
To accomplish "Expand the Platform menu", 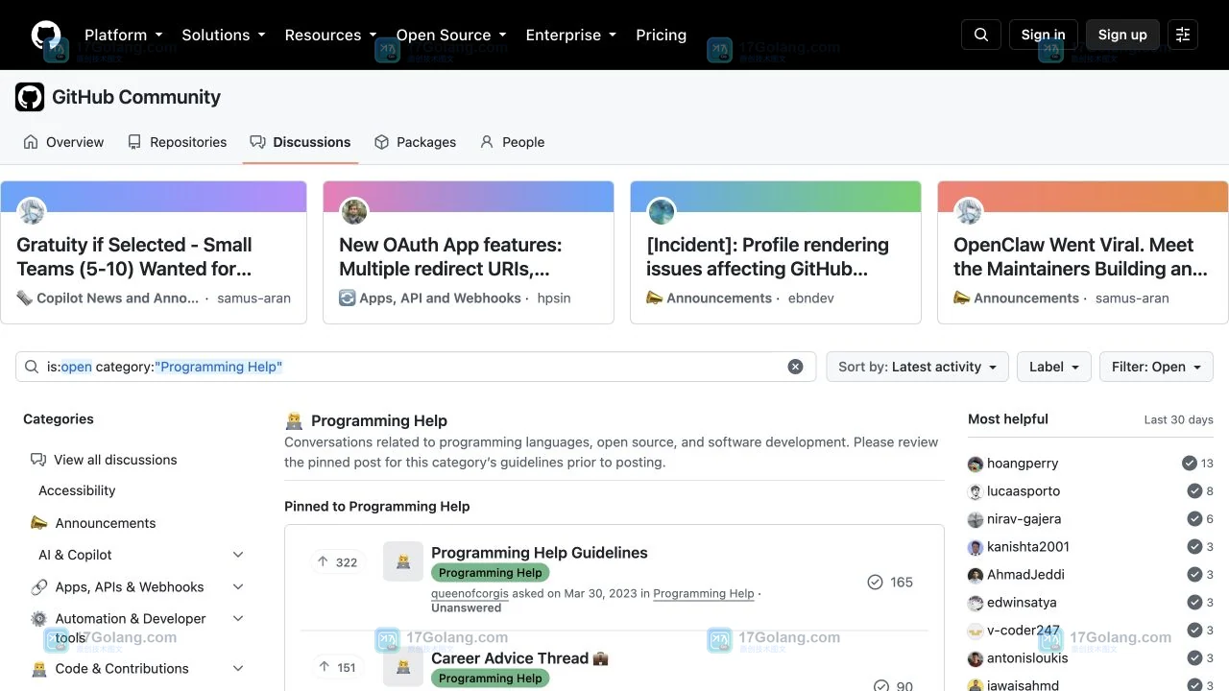I will (123, 35).
